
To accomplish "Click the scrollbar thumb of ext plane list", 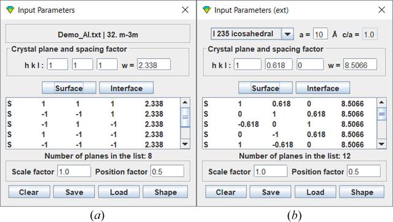I will click(381, 114).
